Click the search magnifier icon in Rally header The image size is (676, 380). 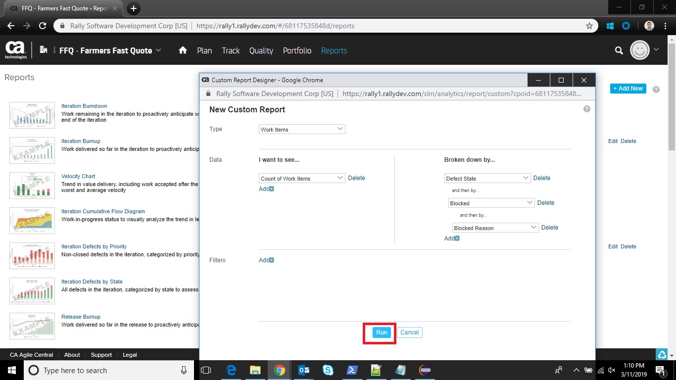coord(619,50)
